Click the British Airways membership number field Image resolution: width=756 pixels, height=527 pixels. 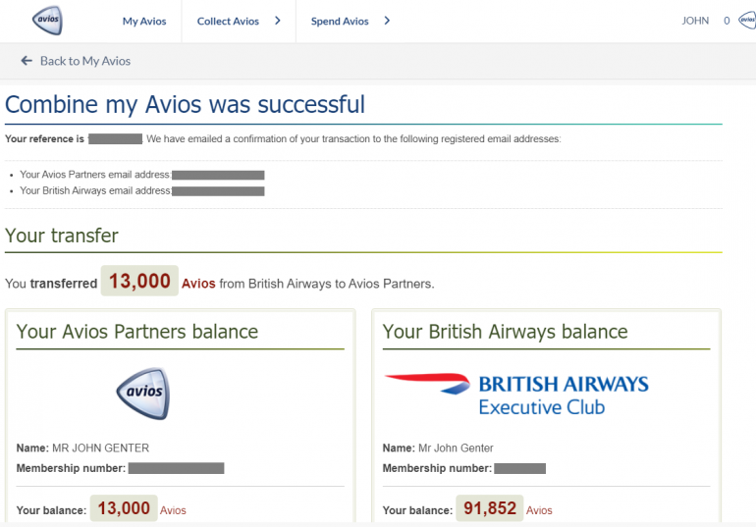tap(519, 468)
